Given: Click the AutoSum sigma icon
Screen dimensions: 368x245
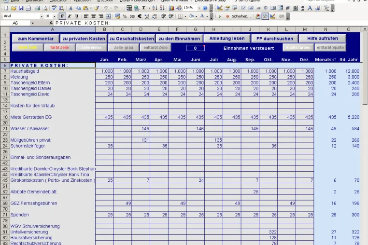Looking at the screenshot, I should click(x=144, y=8).
